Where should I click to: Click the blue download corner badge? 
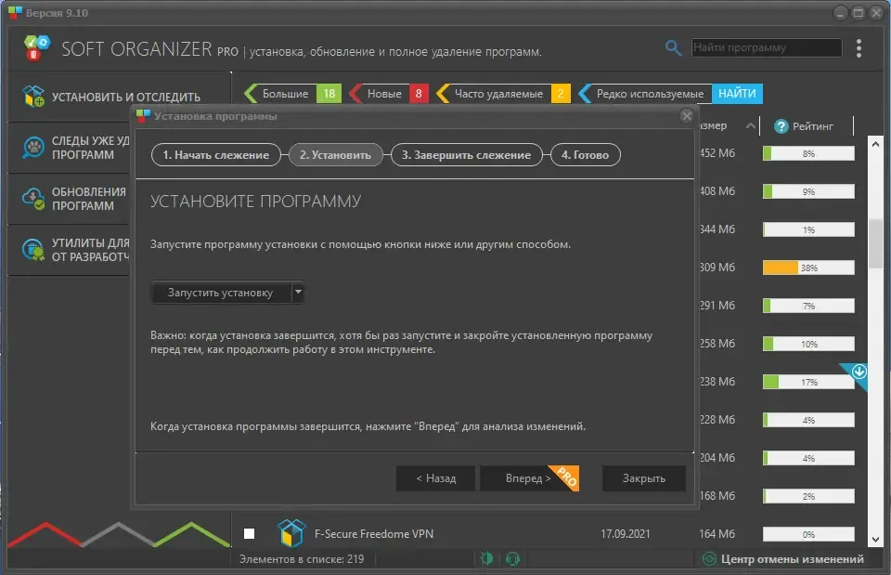point(858,373)
